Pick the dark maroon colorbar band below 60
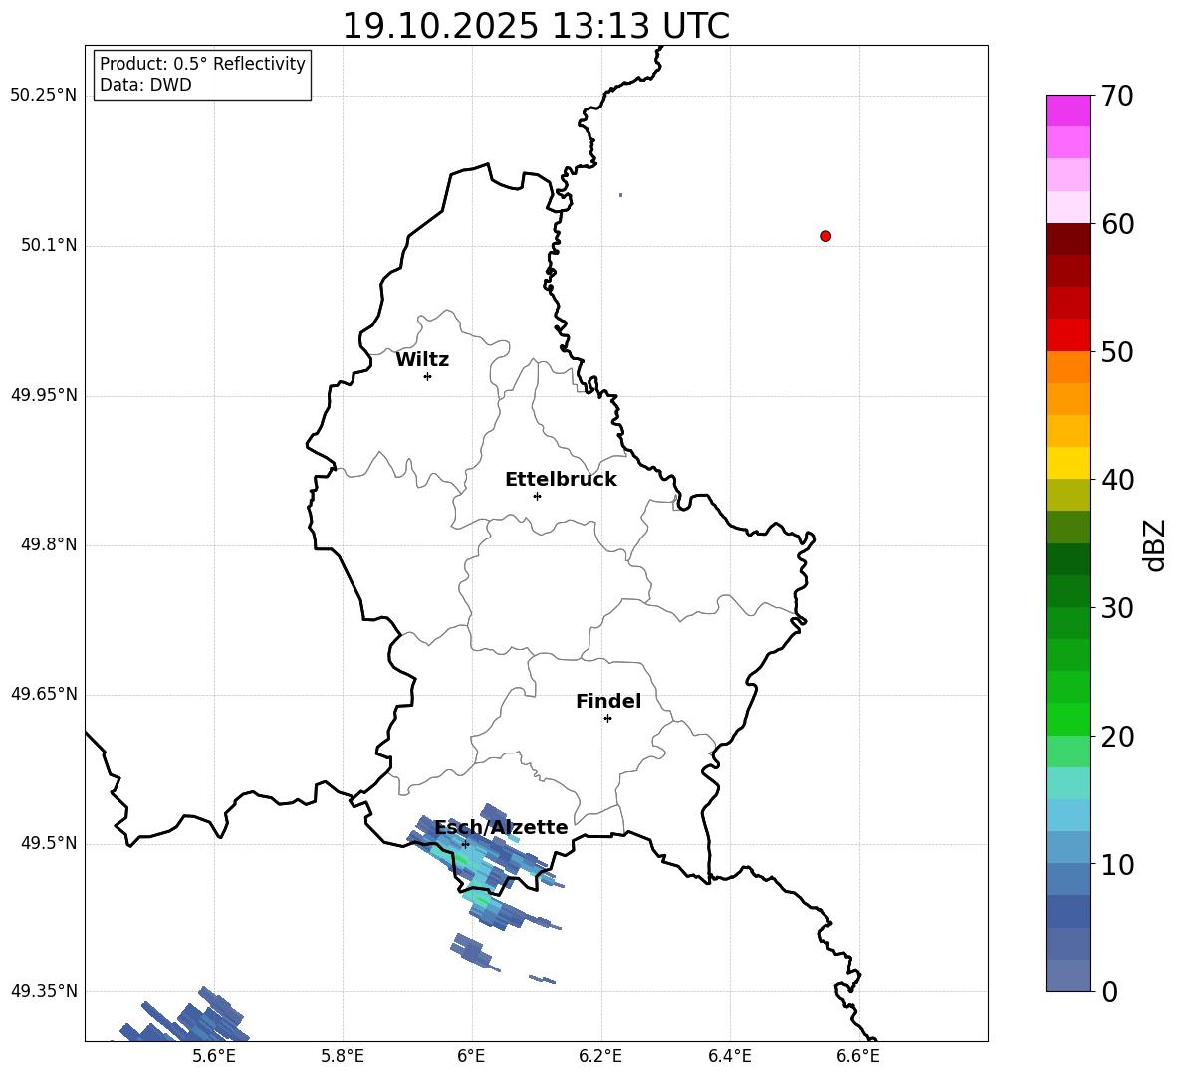The image size is (1179, 1076). (x=1067, y=239)
